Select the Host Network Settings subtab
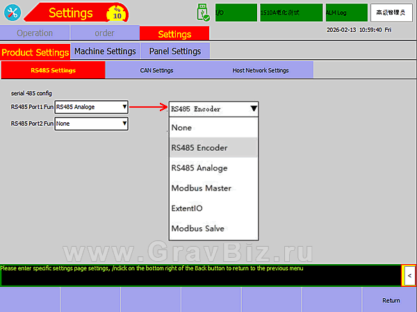The width and height of the screenshot is (417, 312). coord(261,70)
